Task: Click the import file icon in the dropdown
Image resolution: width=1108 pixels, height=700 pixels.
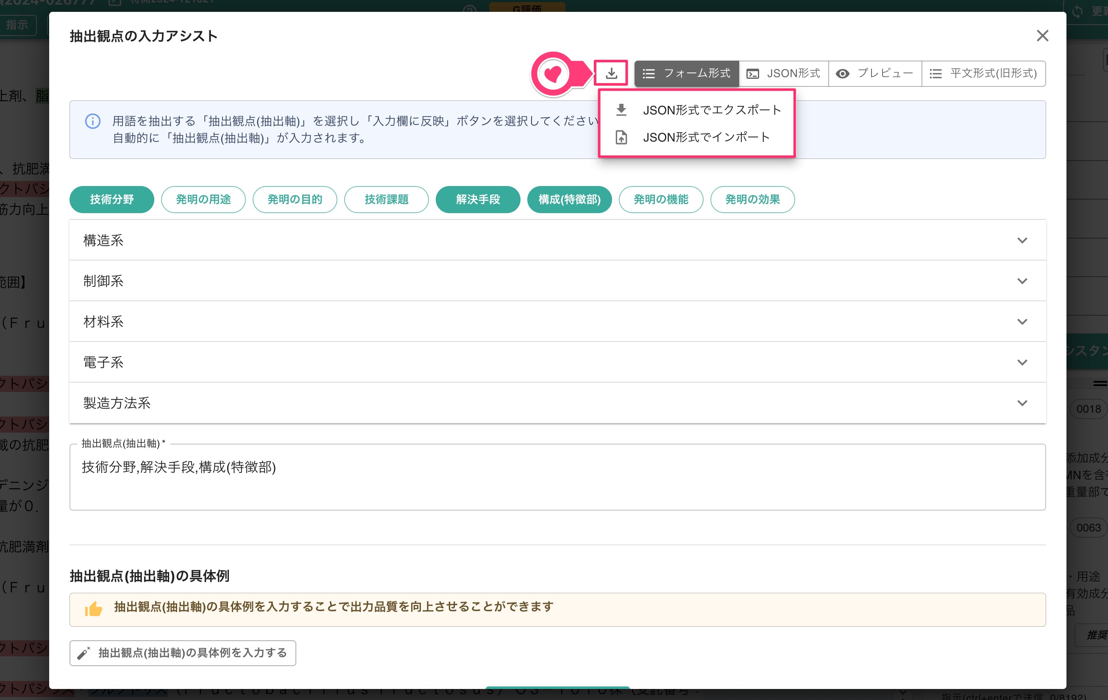Action: click(621, 138)
